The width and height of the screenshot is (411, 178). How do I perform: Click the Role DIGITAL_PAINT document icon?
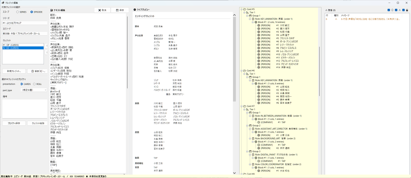click(x=253, y=154)
